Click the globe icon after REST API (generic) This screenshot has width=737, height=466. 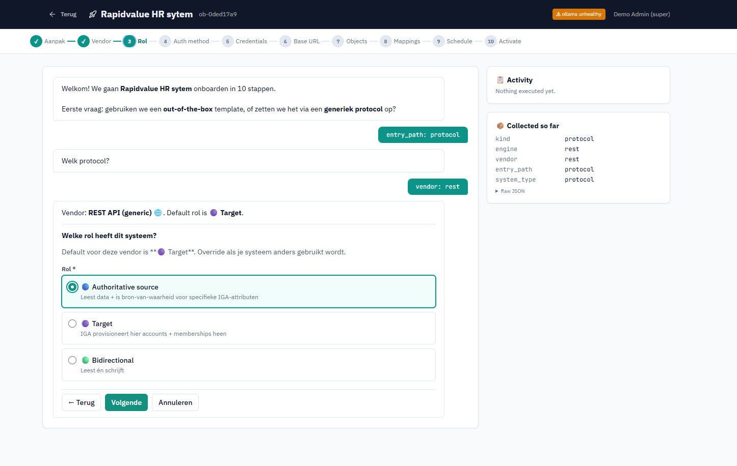pyautogui.click(x=158, y=213)
